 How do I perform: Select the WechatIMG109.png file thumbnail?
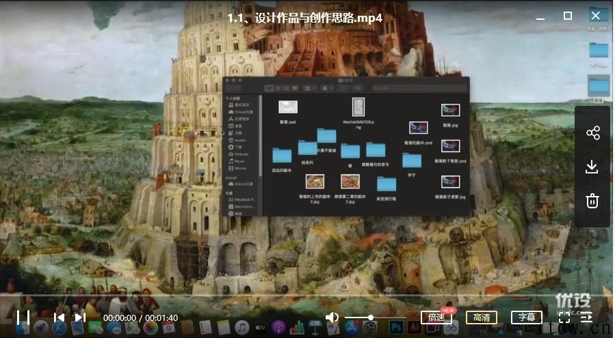pos(358,107)
